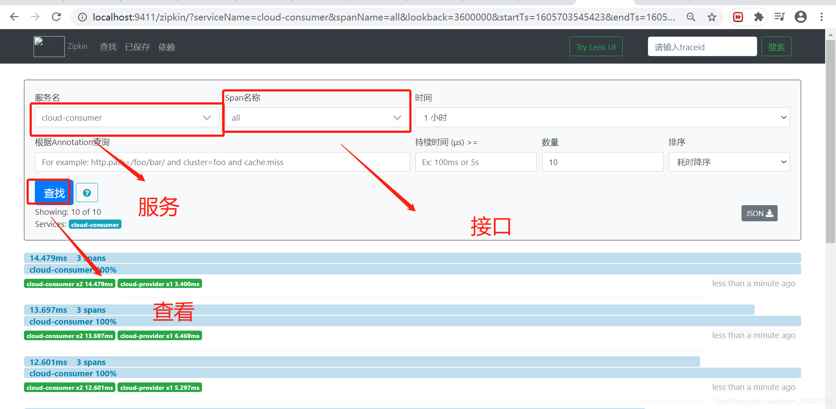Open the browser profile avatar
The image size is (836, 409).
click(x=801, y=17)
